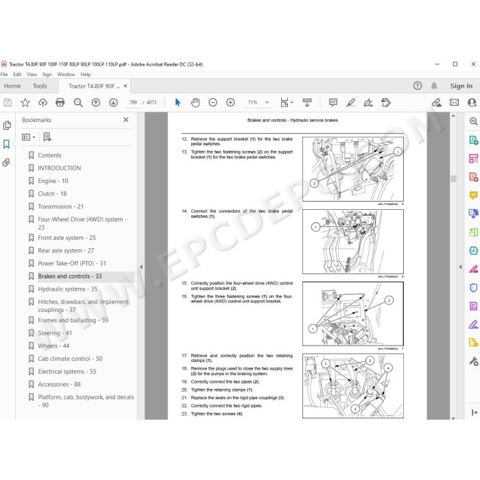Open Hydraulic systems - 35 bookmark
Screen dimensions: 480x480
tap(68, 289)
